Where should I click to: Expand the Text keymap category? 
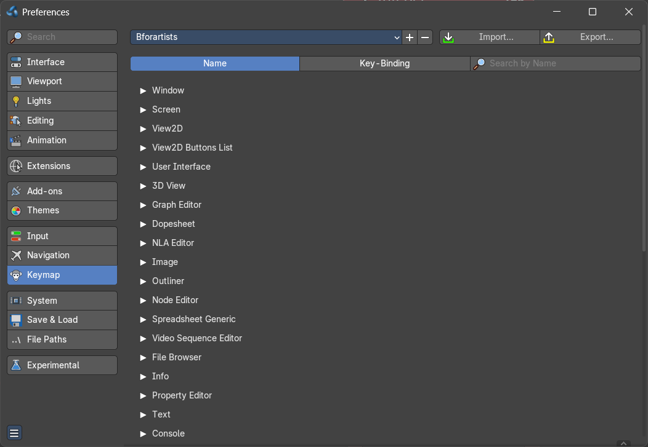click(143, 415)
